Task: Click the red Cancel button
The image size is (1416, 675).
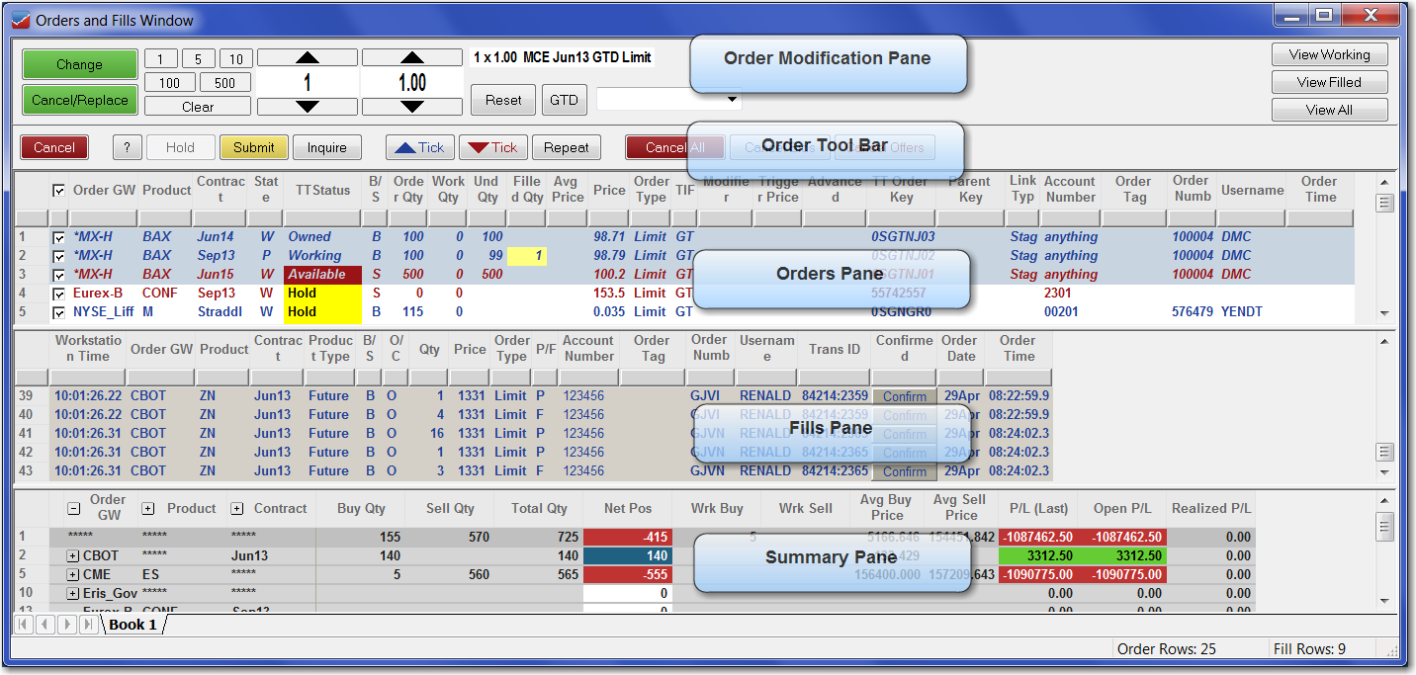Action: 54,147
